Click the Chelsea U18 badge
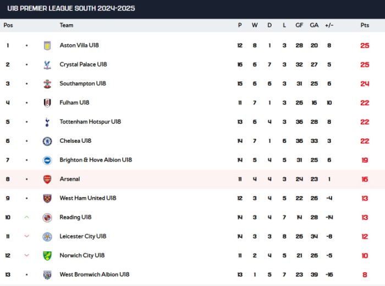Image resolution: width=385 pixels, height=286 pixels. pos(47,141)
